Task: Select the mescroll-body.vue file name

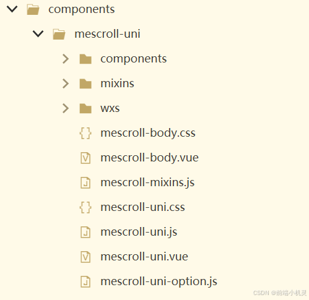Action: [x=149, y=158]
